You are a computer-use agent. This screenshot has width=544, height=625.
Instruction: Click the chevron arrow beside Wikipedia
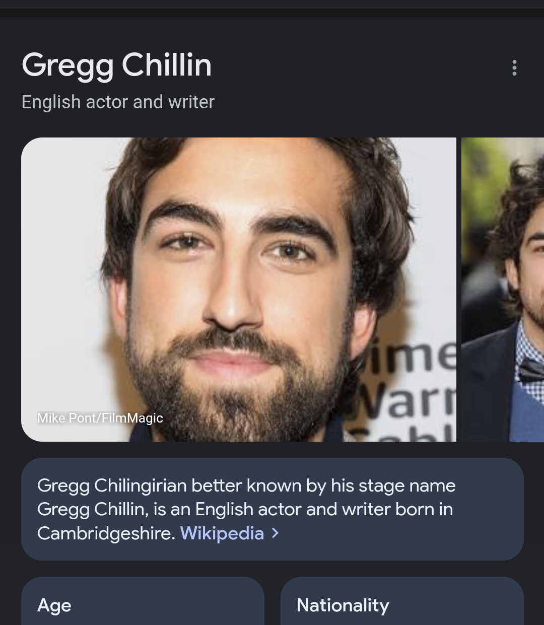point(275,533)
